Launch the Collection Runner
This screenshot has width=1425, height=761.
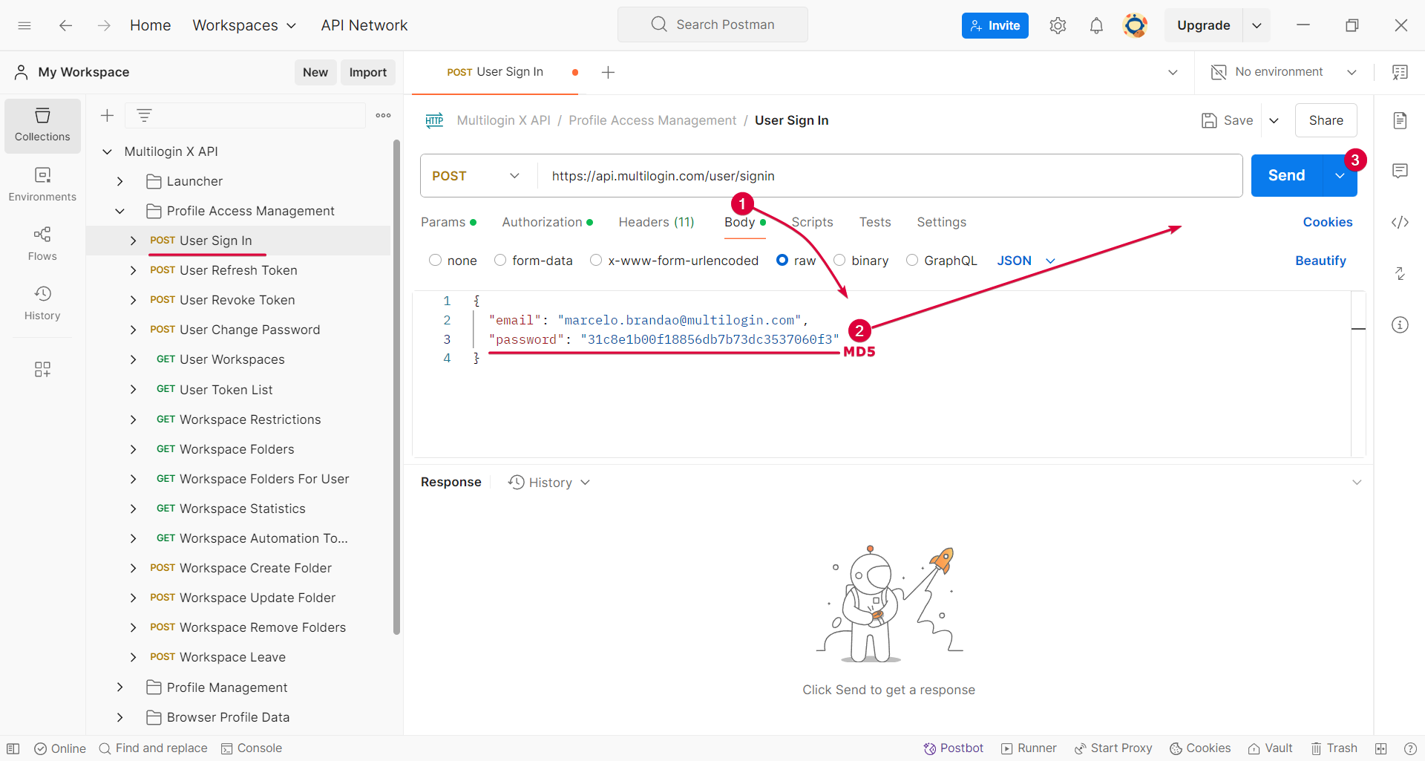tap(1029, 748)
